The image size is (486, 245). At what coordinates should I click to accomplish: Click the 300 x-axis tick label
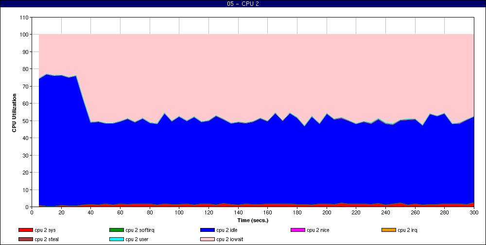coord(474,212)
